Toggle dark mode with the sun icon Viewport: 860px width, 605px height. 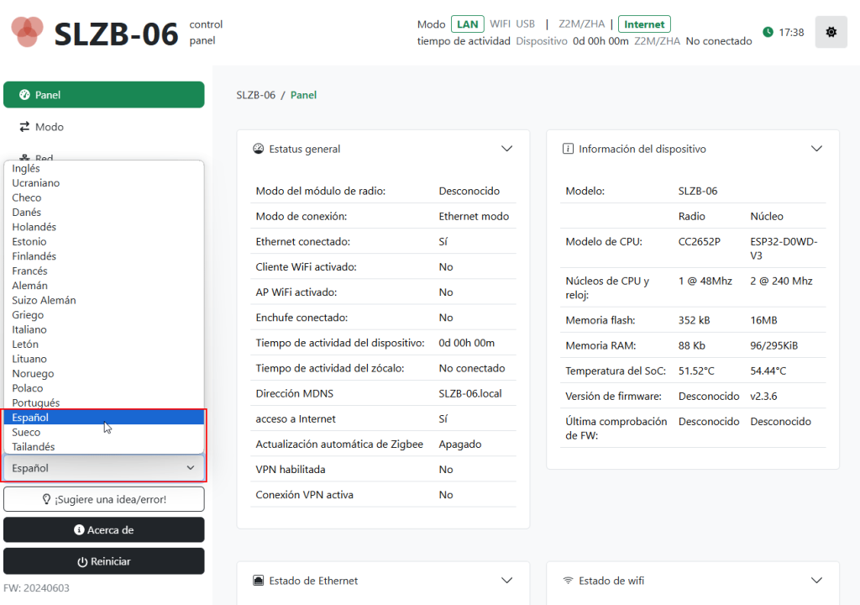coord(831,32)
